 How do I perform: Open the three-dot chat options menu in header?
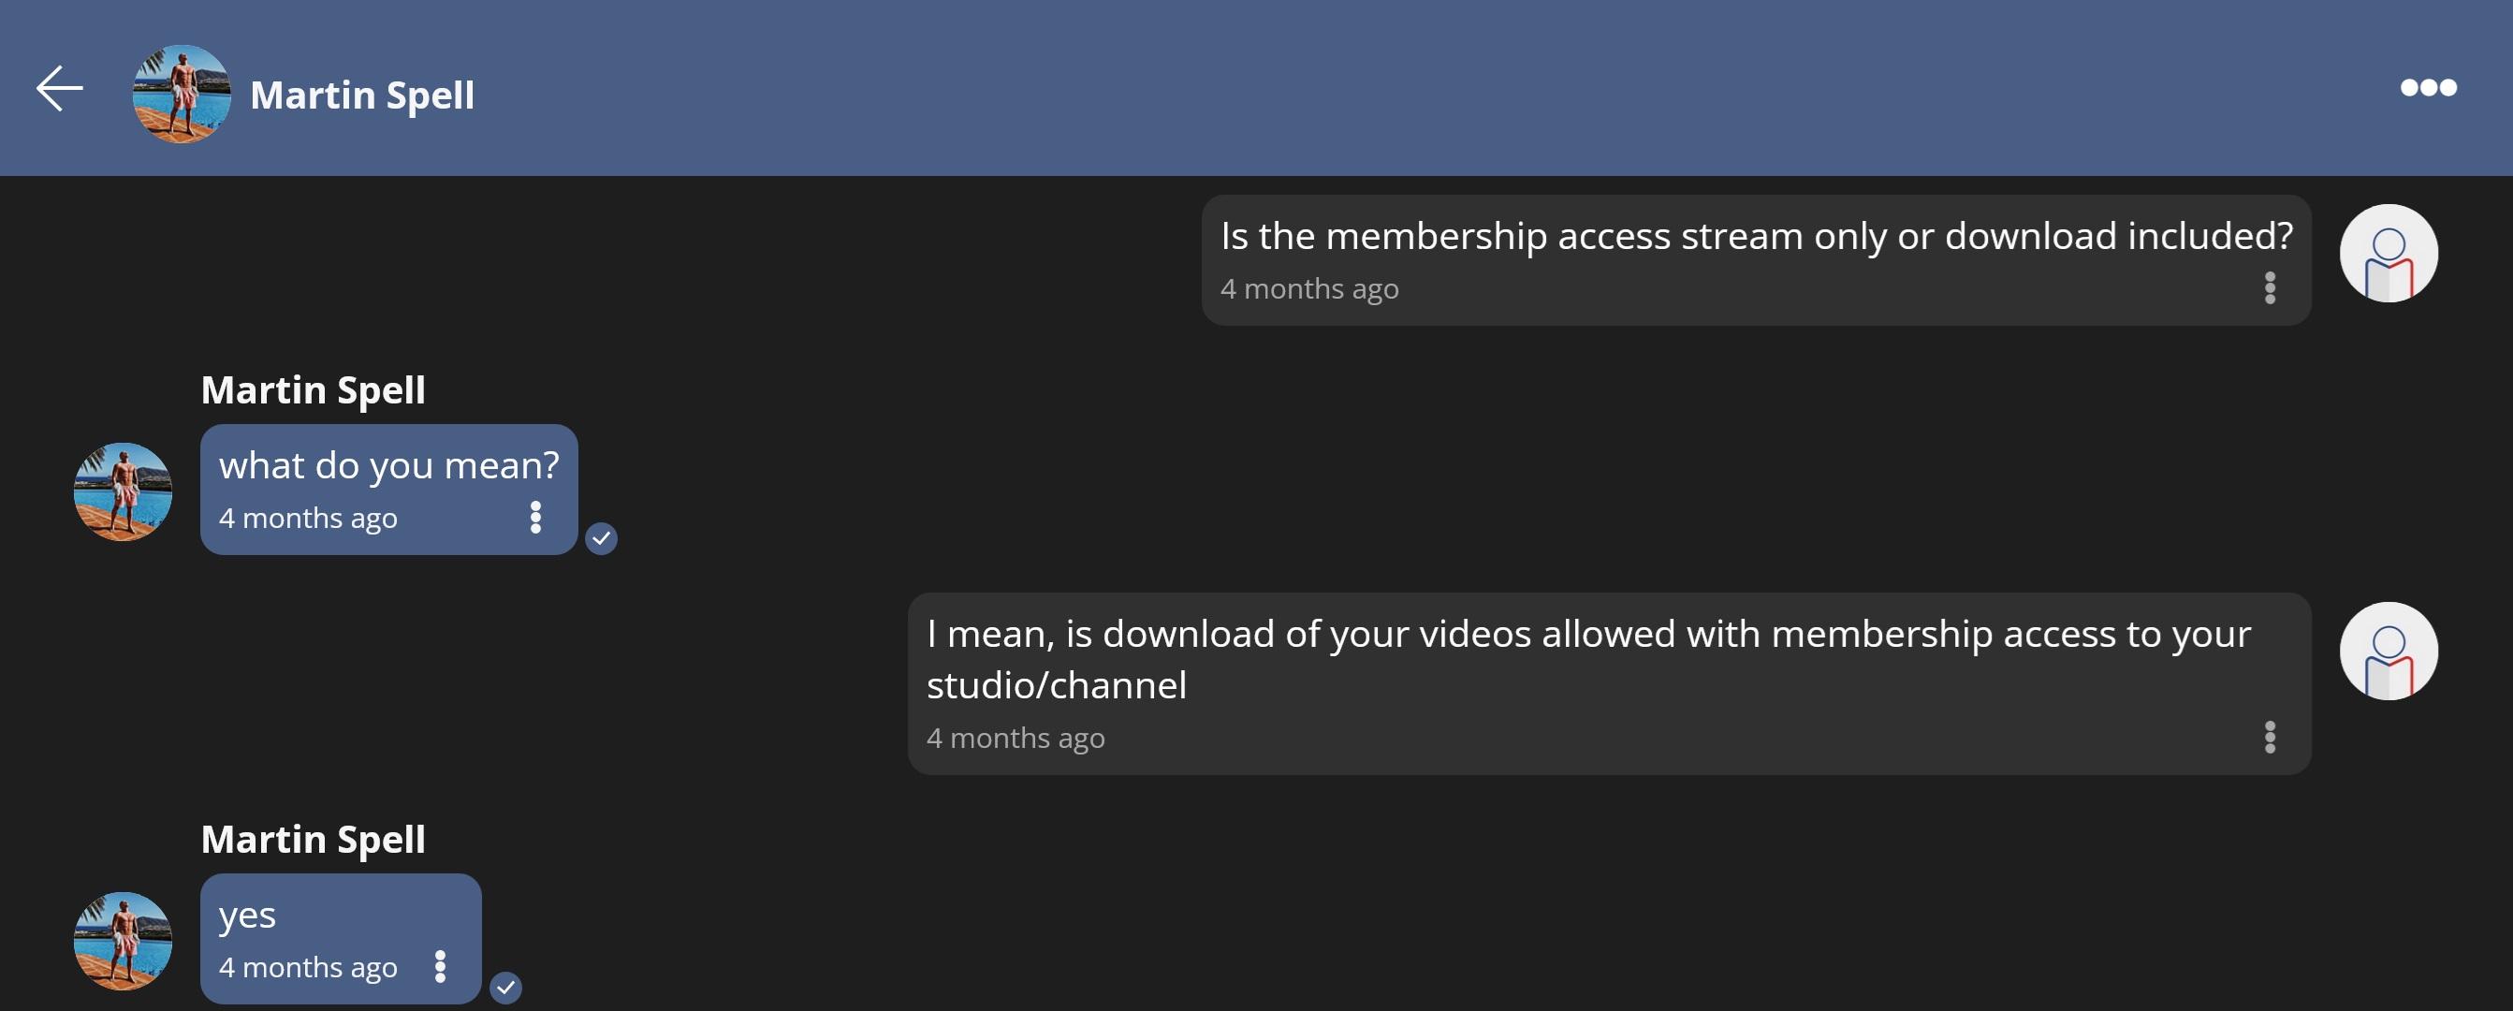(2427, 88)
